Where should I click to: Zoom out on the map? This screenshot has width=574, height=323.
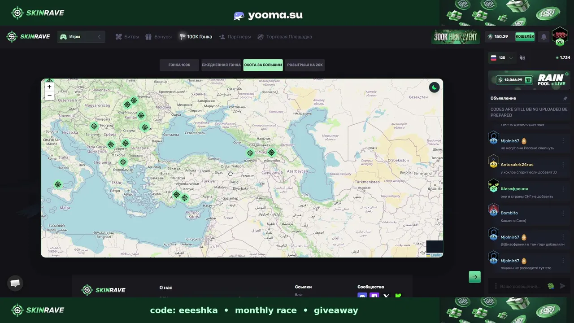[49, 96]
